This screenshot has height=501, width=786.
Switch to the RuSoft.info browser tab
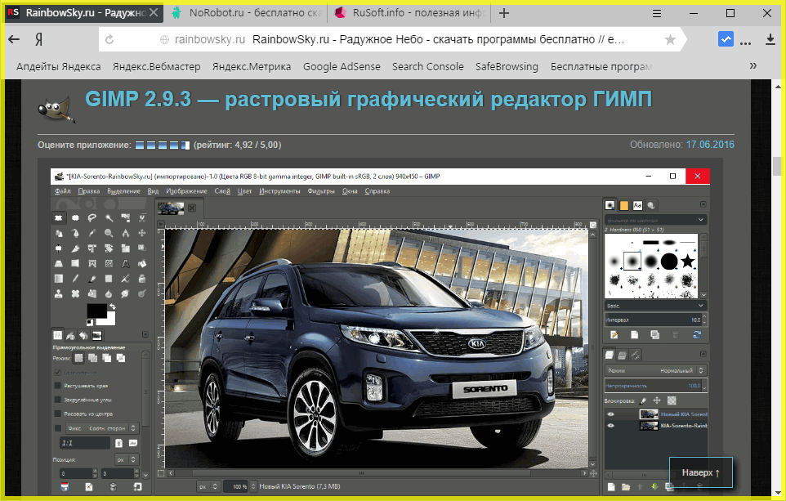click(x=409, y=13)
